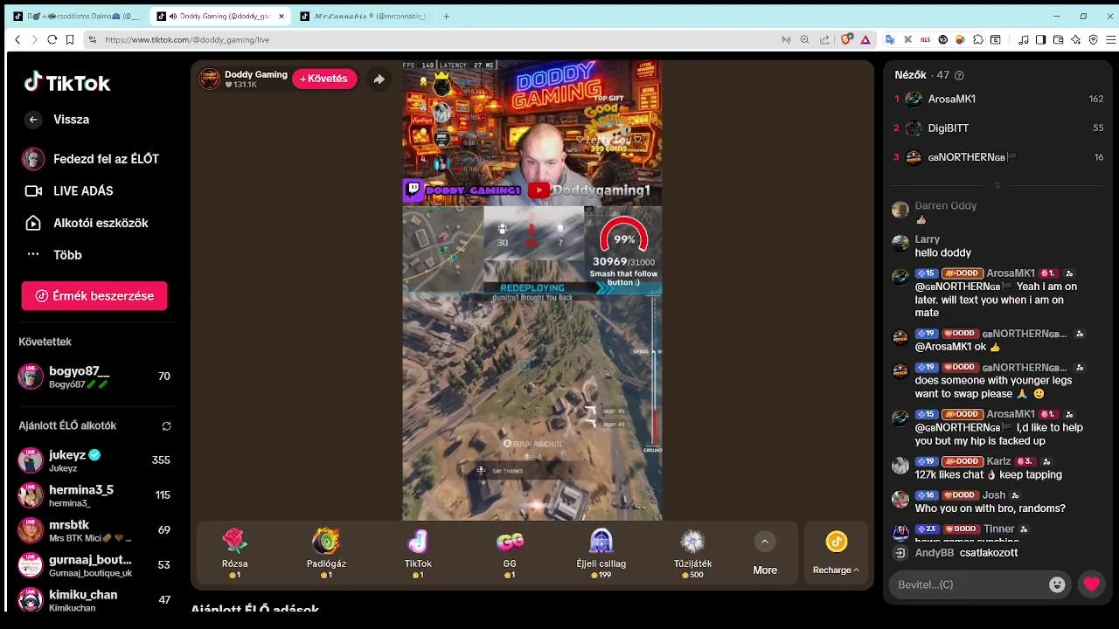The image size is (1119, 629).
Task: Go back using the Vissza arrow
Action: (x=33, y=120)
